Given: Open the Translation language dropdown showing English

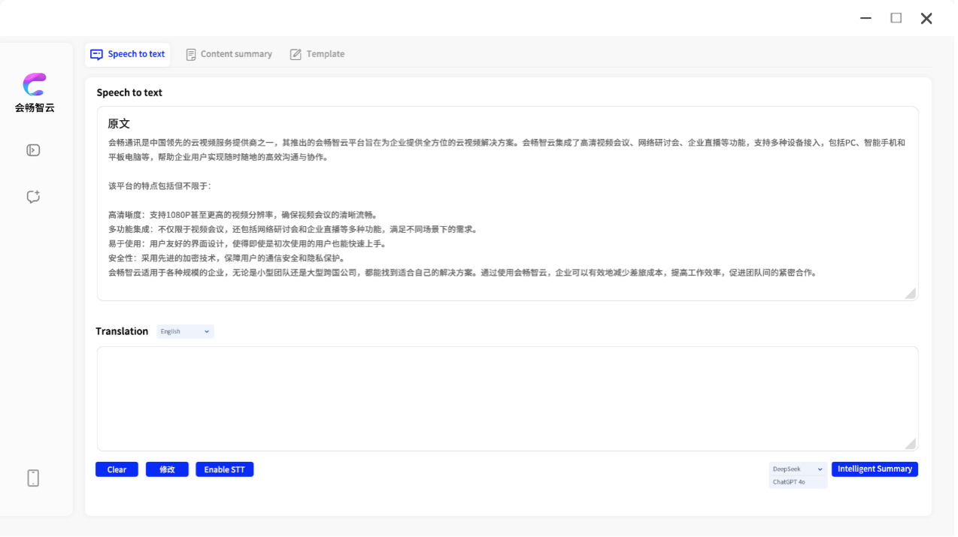Looking at the screenshot, I should (x=186, y=331).
